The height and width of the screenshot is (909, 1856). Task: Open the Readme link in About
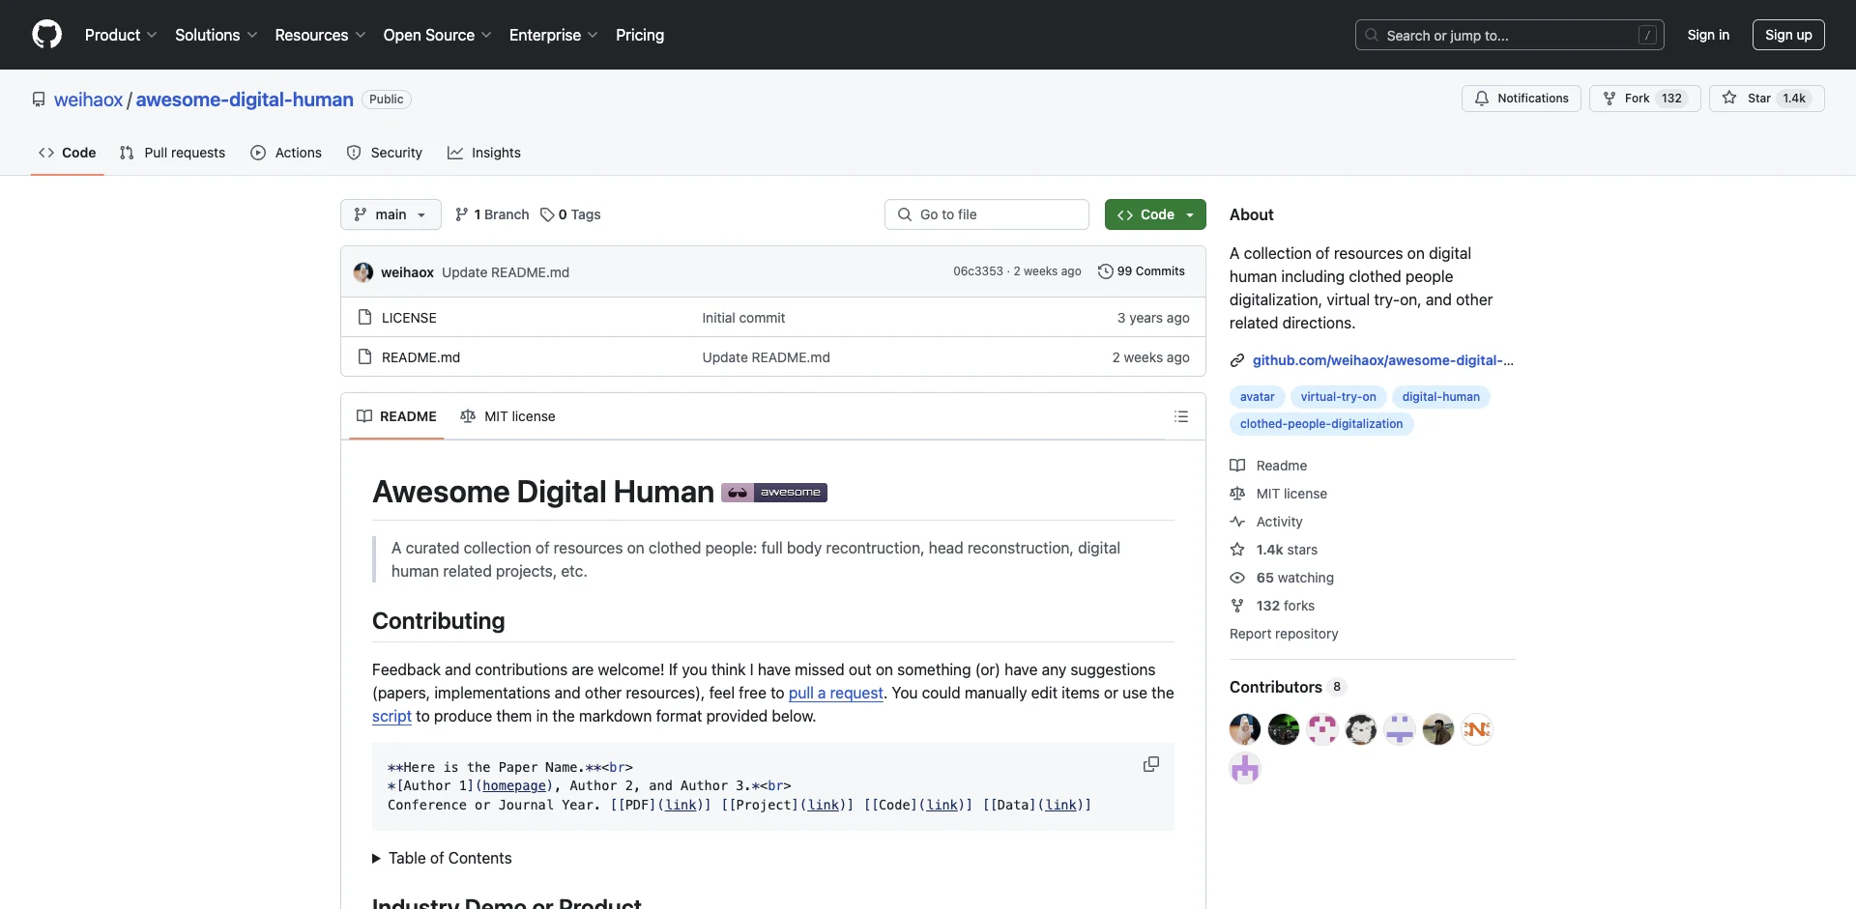(1268, 466)
